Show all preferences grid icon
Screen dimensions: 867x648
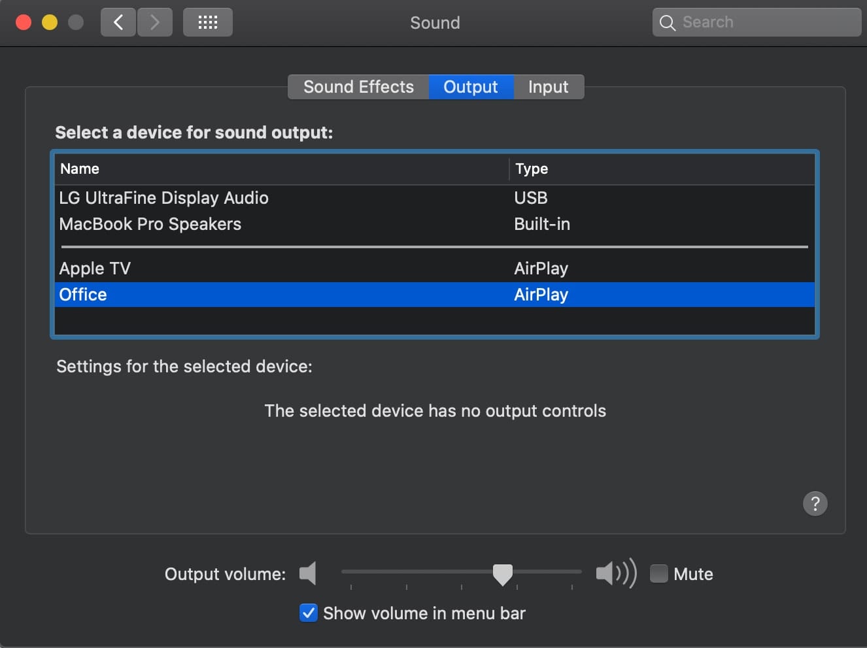[x=207, y=22]
